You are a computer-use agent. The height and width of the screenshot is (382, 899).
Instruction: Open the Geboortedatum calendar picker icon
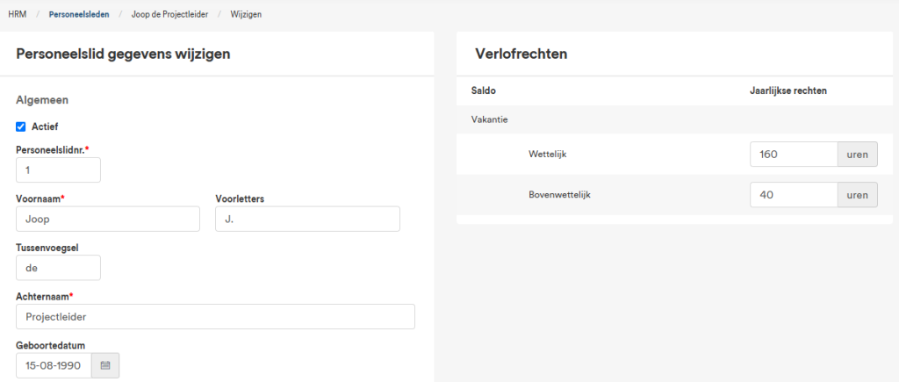[105, 365]
